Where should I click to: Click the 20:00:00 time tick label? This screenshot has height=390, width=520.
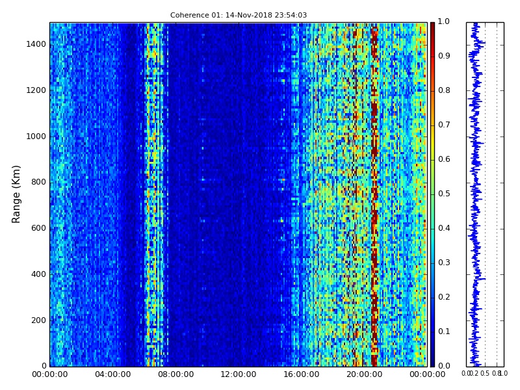click(x=365, y=375)
